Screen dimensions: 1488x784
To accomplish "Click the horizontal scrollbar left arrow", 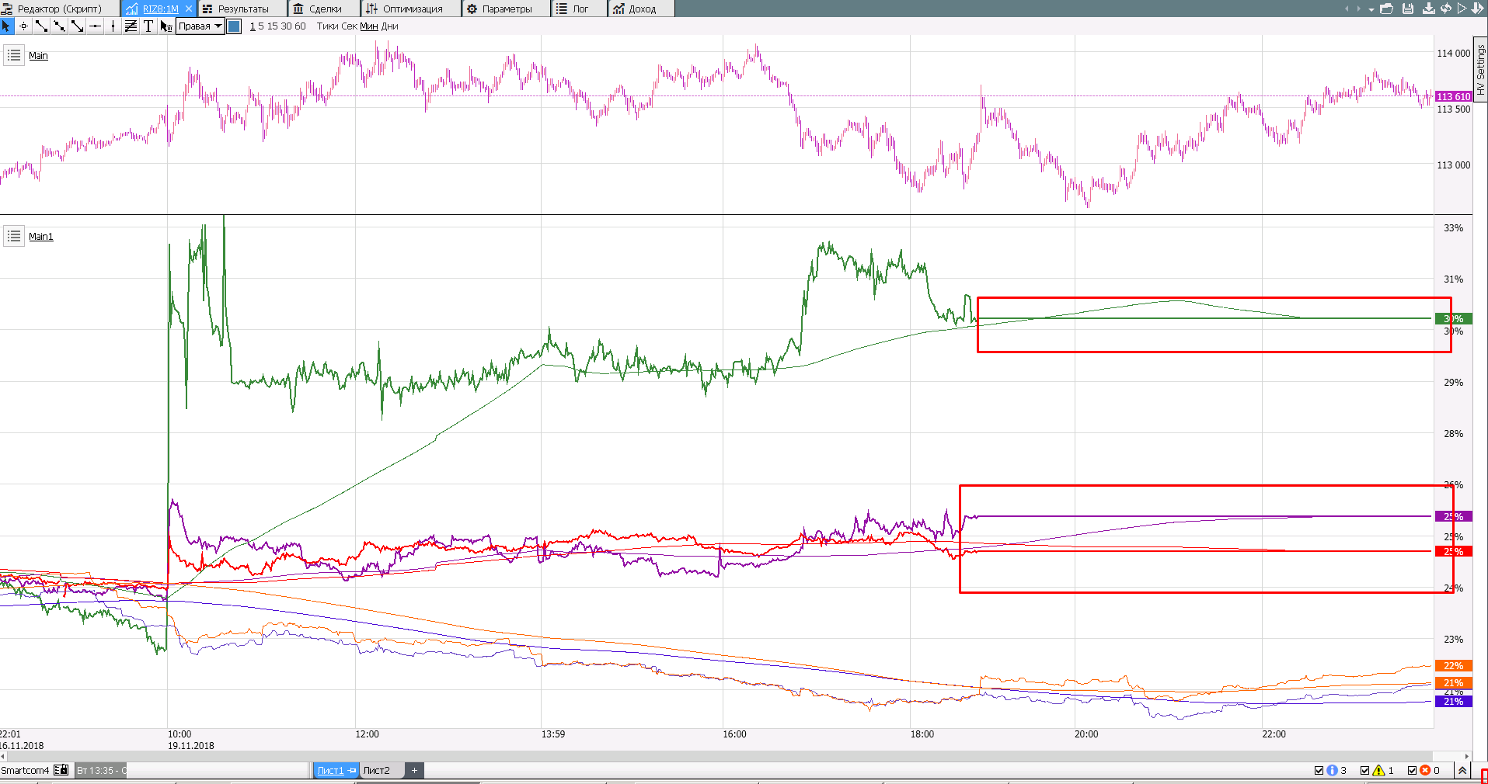I will click(x=4, y=756).
